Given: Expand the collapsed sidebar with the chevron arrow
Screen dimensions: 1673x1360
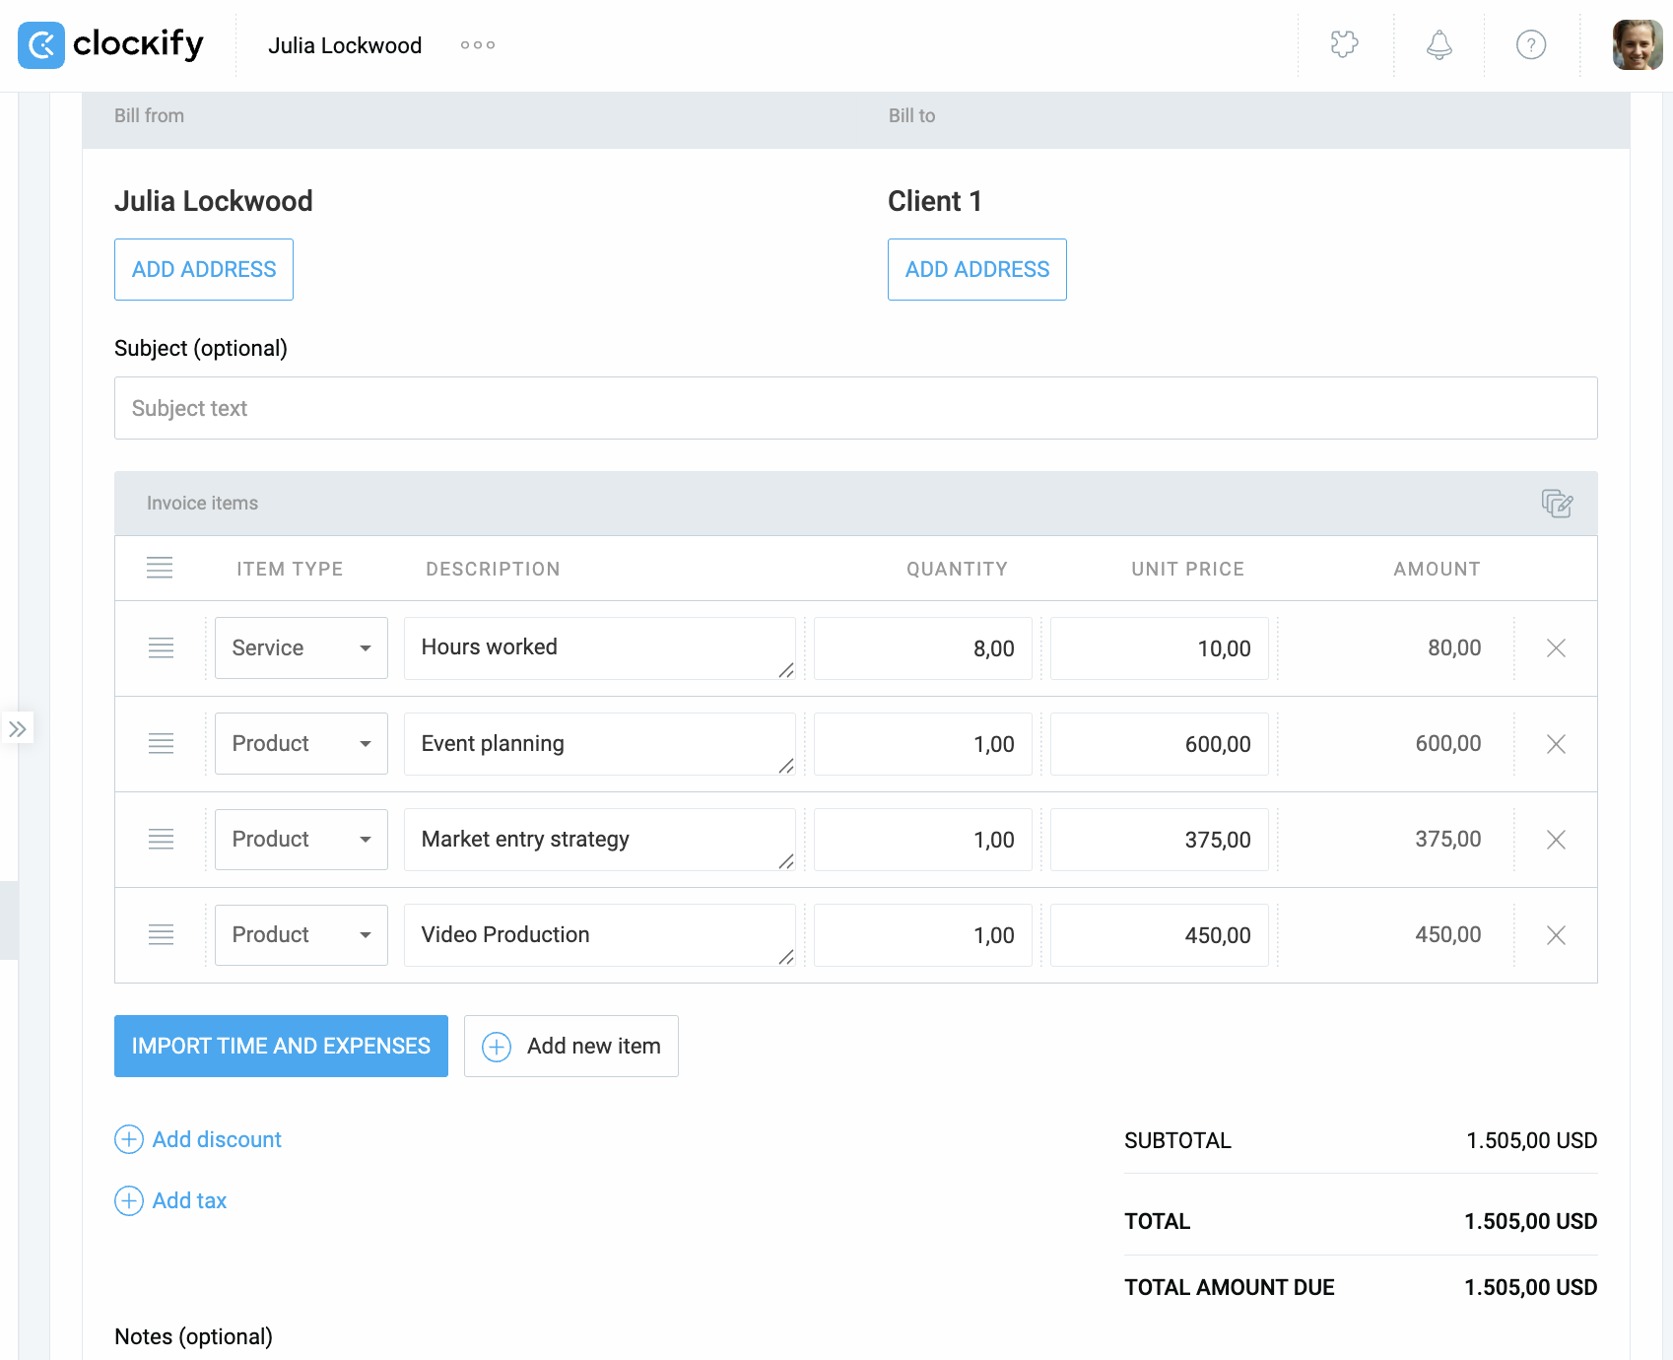Looking at the screenshot, I should (18, 728).
